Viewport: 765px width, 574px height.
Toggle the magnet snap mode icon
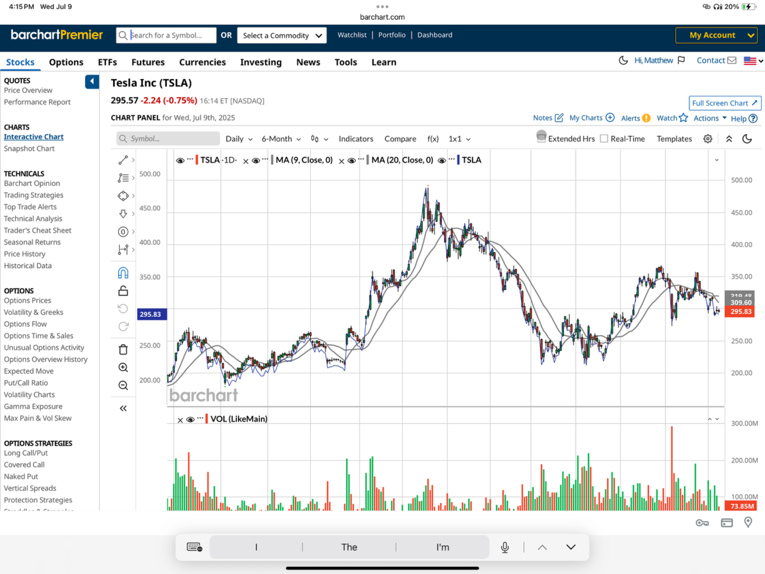coord(123,273)
